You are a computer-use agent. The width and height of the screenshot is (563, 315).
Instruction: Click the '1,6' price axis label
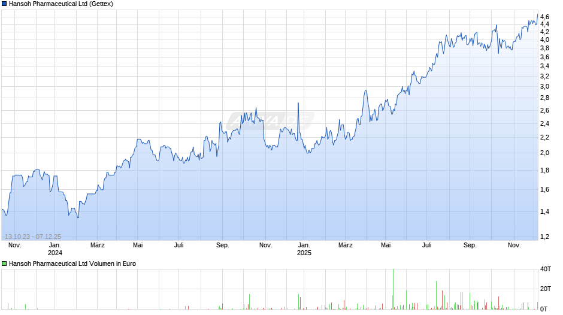pyautogui.click(x=544, y=190)
